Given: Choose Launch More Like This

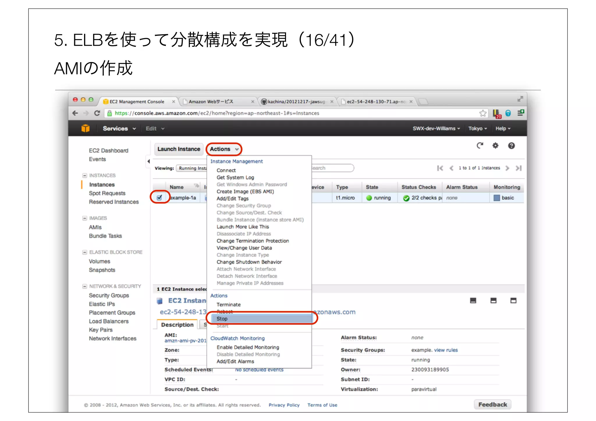Looking at the screenshot, I should click(x=243, y=227).
